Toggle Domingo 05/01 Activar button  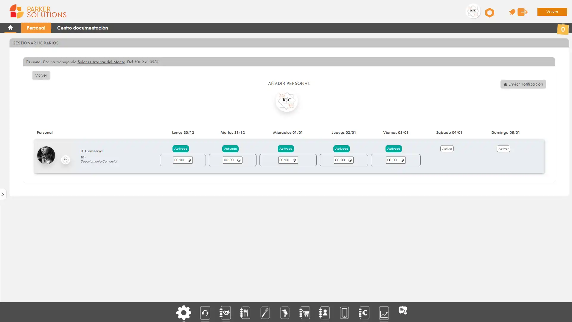[x=503, y=148]
